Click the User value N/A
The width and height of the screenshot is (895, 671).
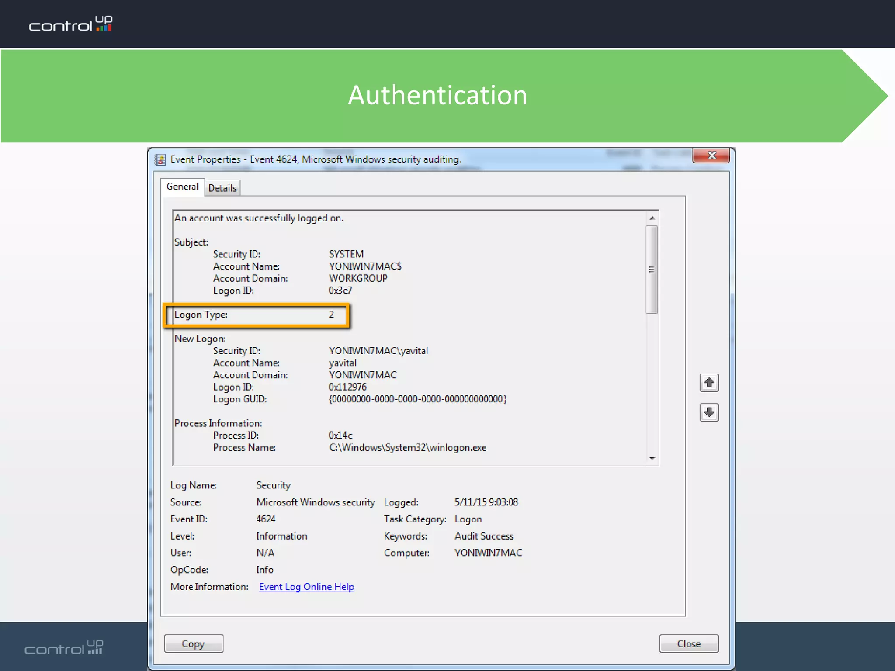click(265, 553)
